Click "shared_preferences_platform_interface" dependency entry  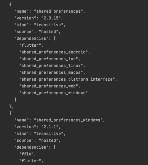click(x=67, y=79)
